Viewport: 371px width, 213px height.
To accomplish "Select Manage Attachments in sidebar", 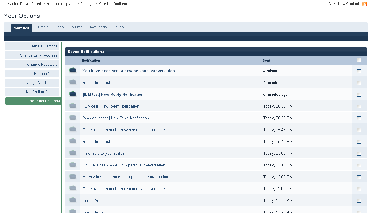I will [x=40, y=83].
